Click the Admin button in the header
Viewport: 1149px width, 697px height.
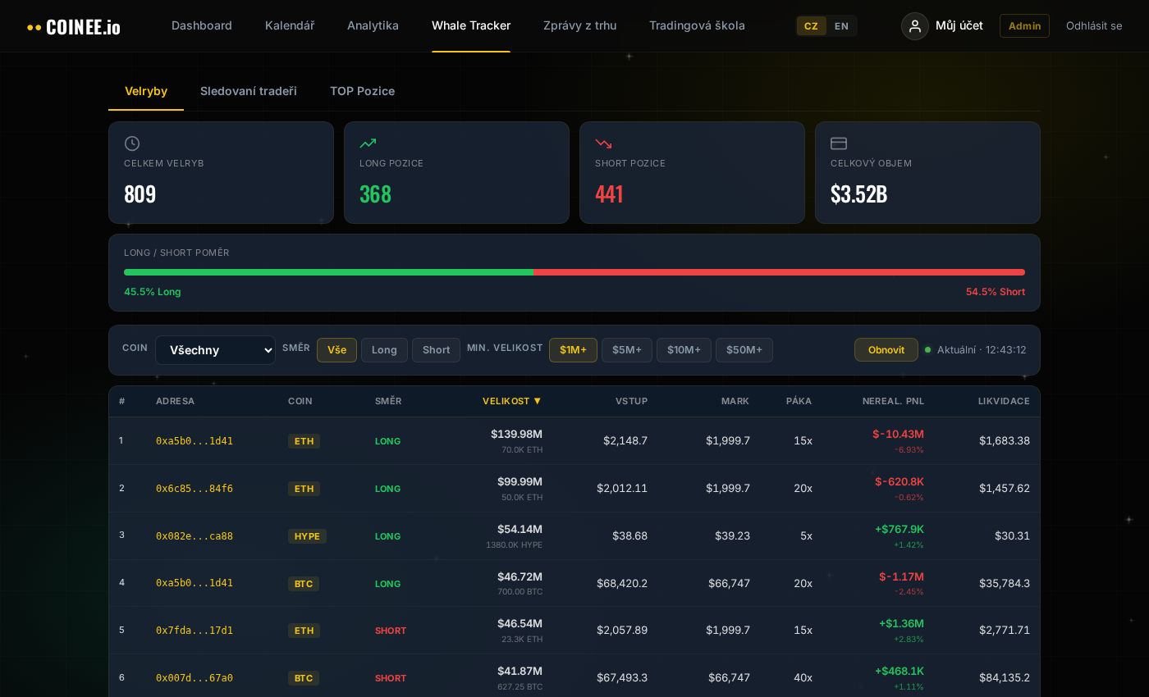1023,25
